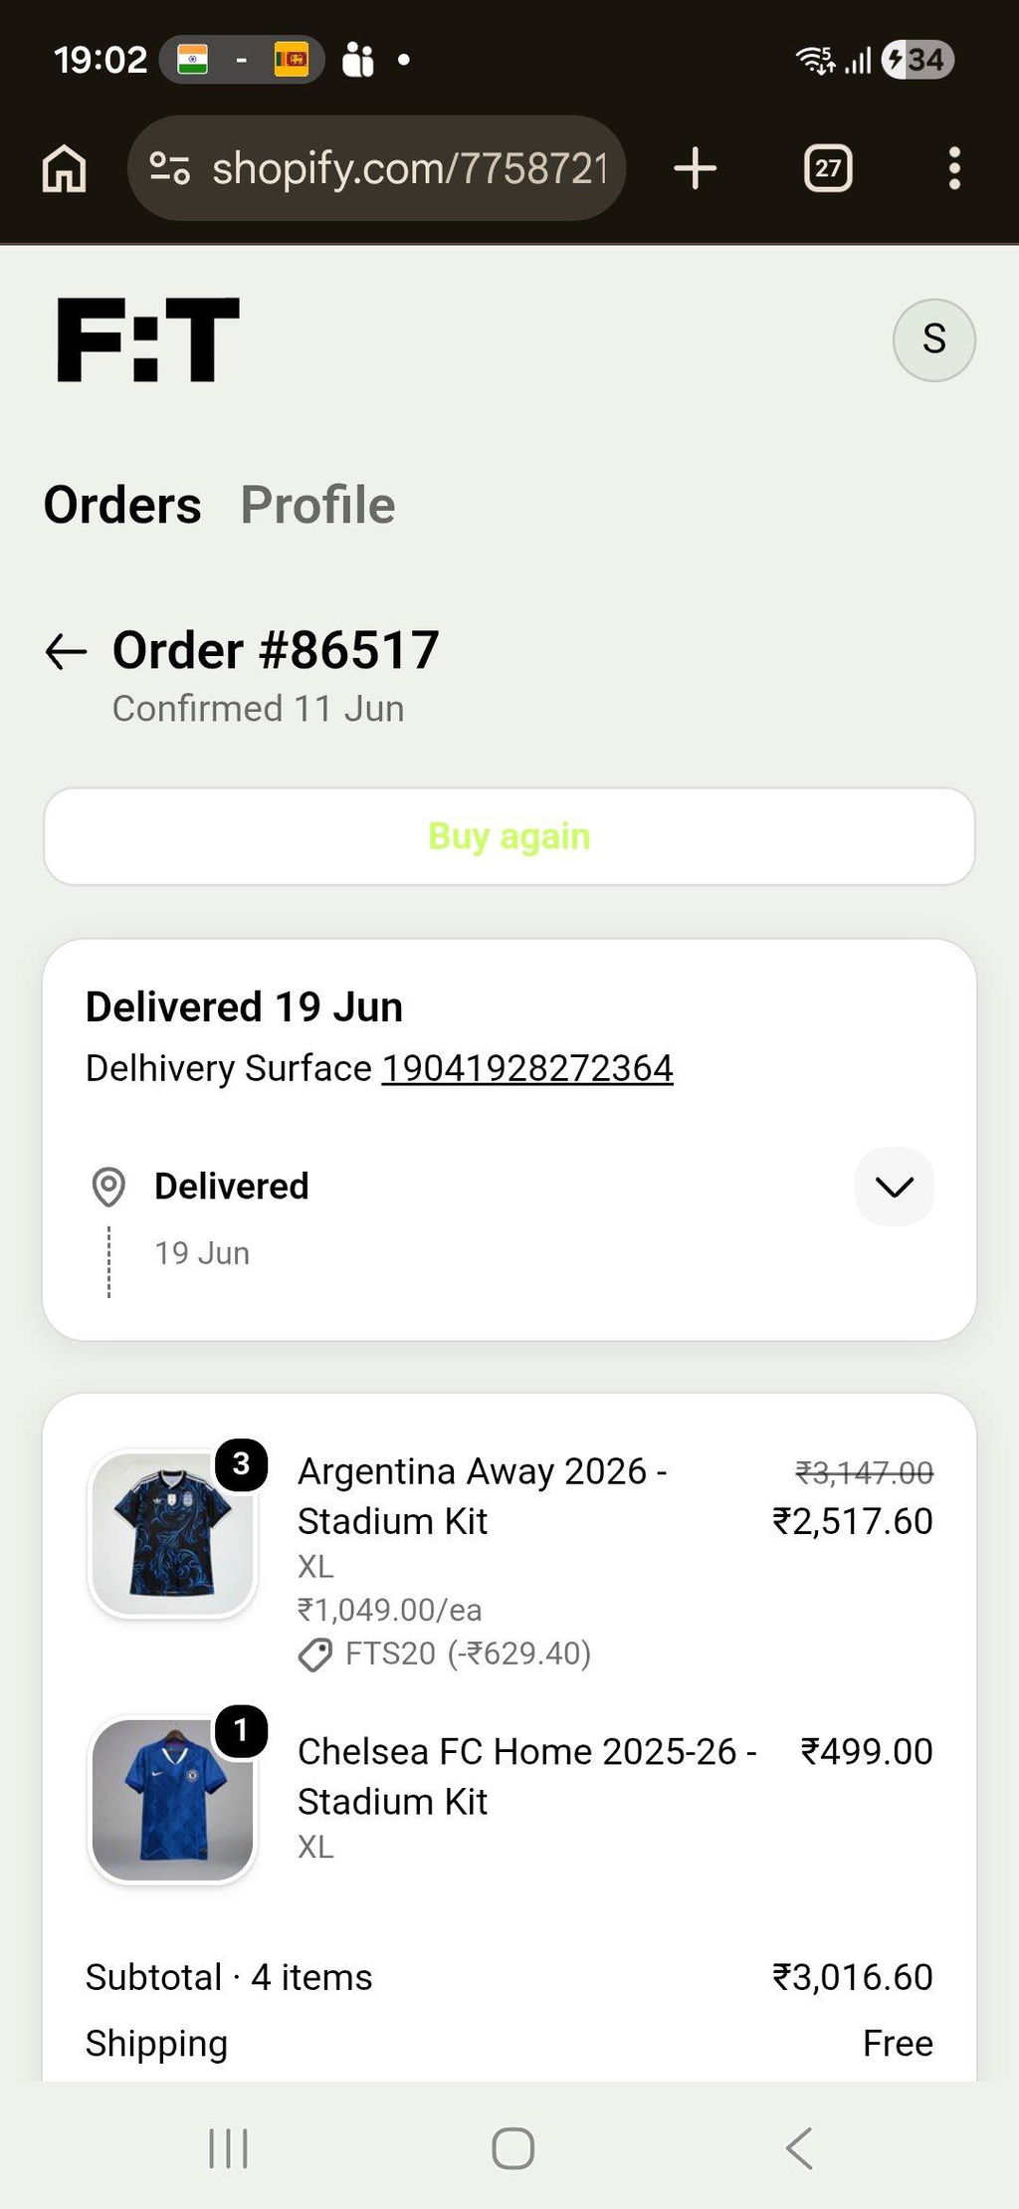Screen dimensions: 1019x2209
Task: Open a new tab with plus icon
Action: pos(695,168)
